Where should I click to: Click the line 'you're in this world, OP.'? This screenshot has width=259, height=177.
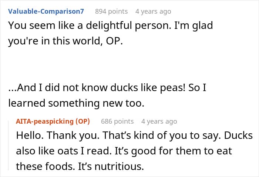(65, 41)
